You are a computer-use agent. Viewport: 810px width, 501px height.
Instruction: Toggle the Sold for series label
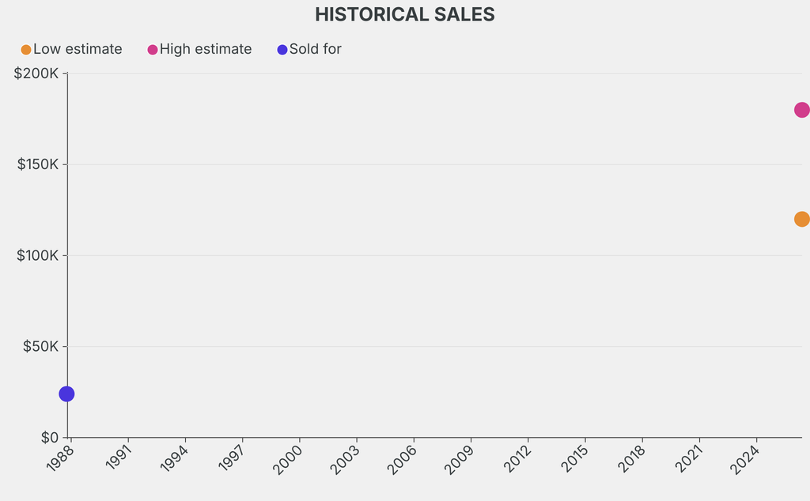click(315, 49)
